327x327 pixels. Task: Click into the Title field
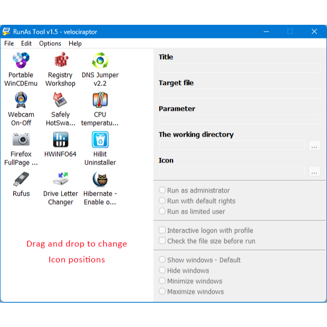(x=240, y=68)
